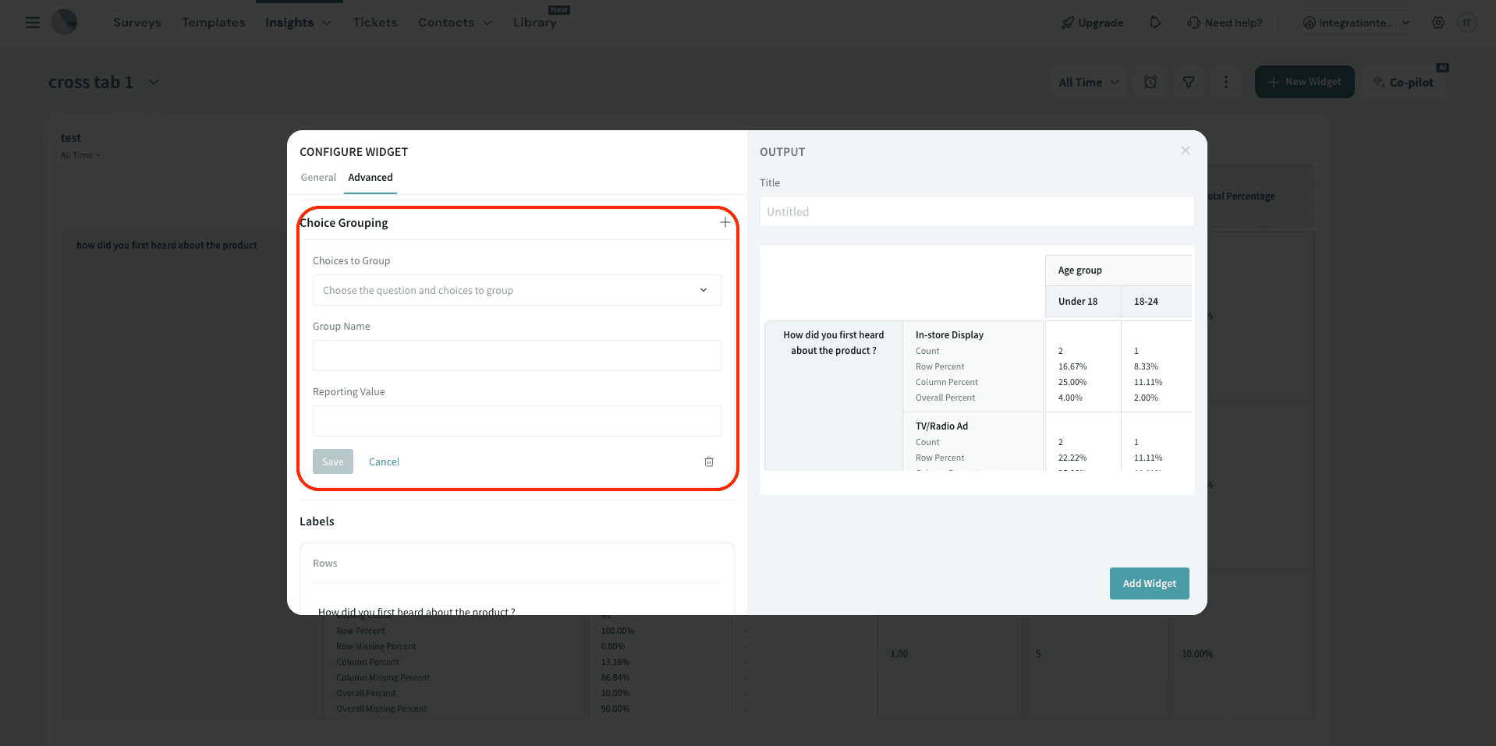Viewport: 1496px width, 746px height.
Task: Close the Configure Widget dialog
Action: point(1186,150)
